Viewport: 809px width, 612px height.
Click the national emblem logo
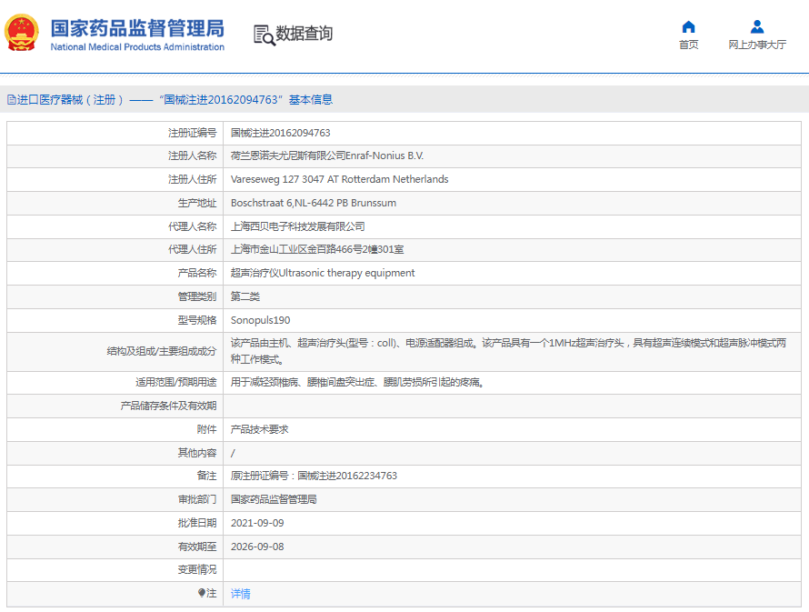pos(22,33)
